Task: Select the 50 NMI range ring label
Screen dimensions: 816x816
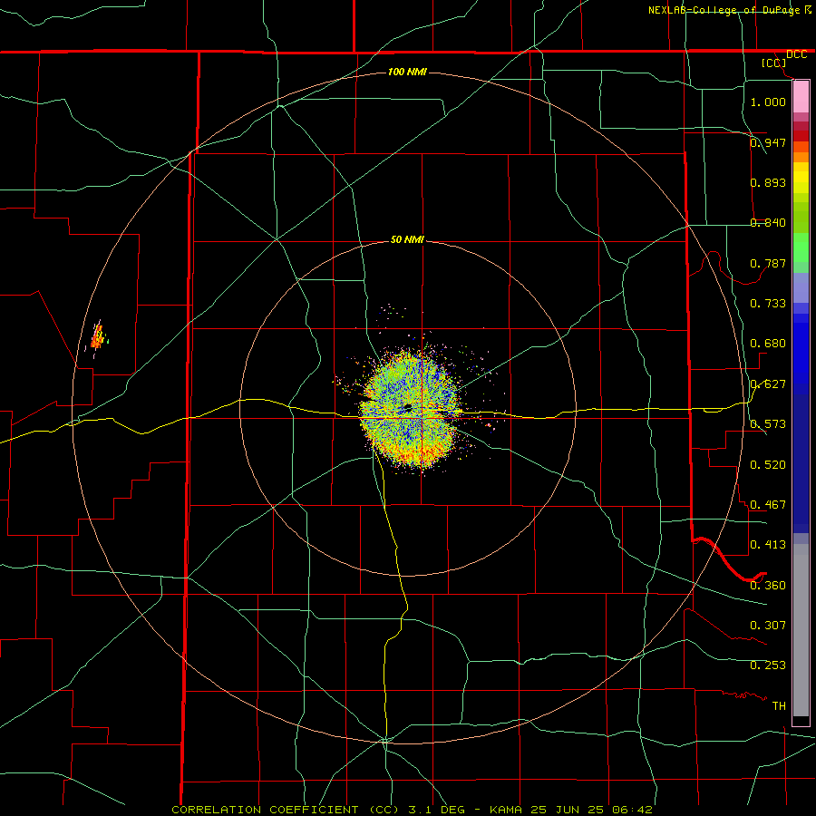Action: (x=407, y=239)
